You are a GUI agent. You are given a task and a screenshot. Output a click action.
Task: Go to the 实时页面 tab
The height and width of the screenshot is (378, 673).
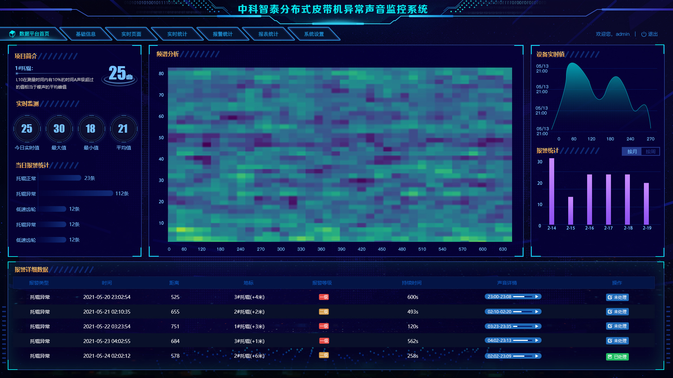[131, 34]
